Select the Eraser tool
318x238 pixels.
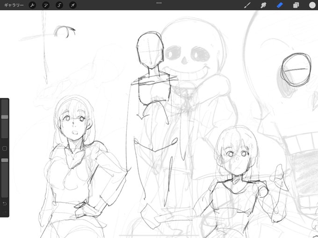280,5
